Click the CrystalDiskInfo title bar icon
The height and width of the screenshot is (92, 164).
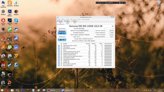click(58, 17)
